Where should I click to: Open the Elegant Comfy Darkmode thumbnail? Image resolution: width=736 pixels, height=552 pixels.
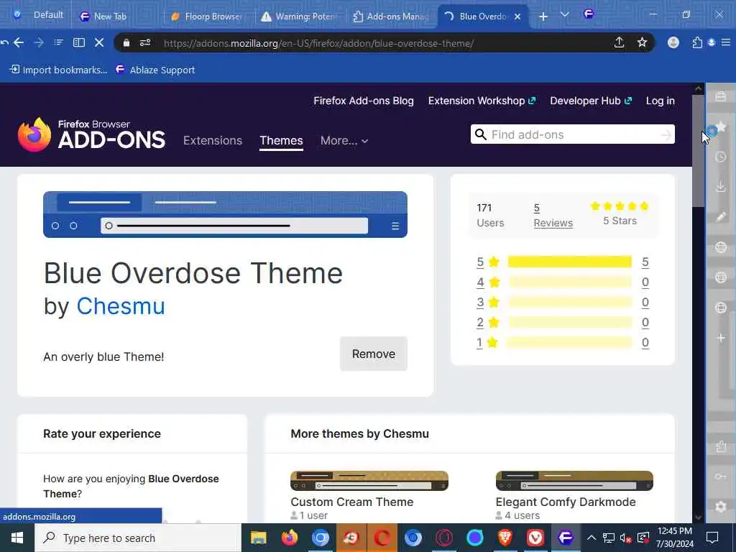click(x=574, y=481)
